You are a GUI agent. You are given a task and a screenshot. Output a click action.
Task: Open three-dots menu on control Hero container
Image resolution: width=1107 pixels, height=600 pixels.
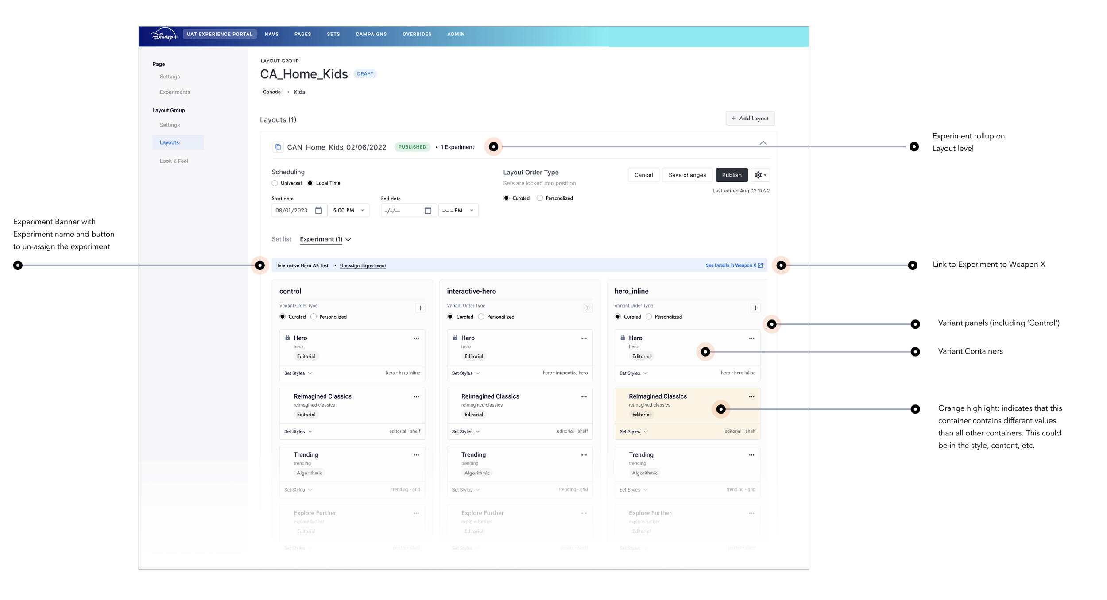[x=416, y=338]
